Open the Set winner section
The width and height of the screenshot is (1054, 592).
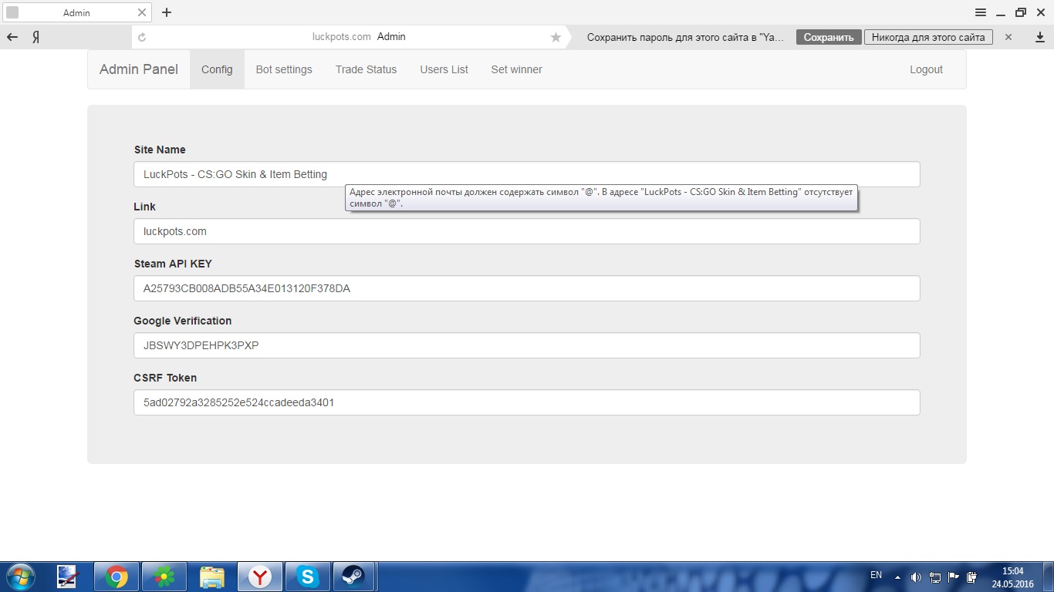[516, 69]
